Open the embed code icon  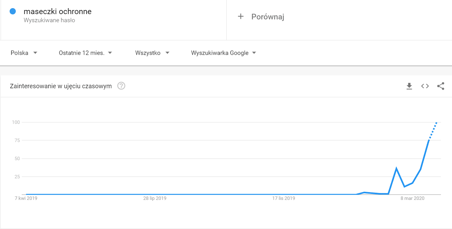pos(425,86)
